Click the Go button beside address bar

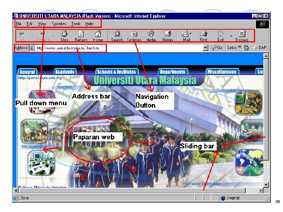point(217,48)
